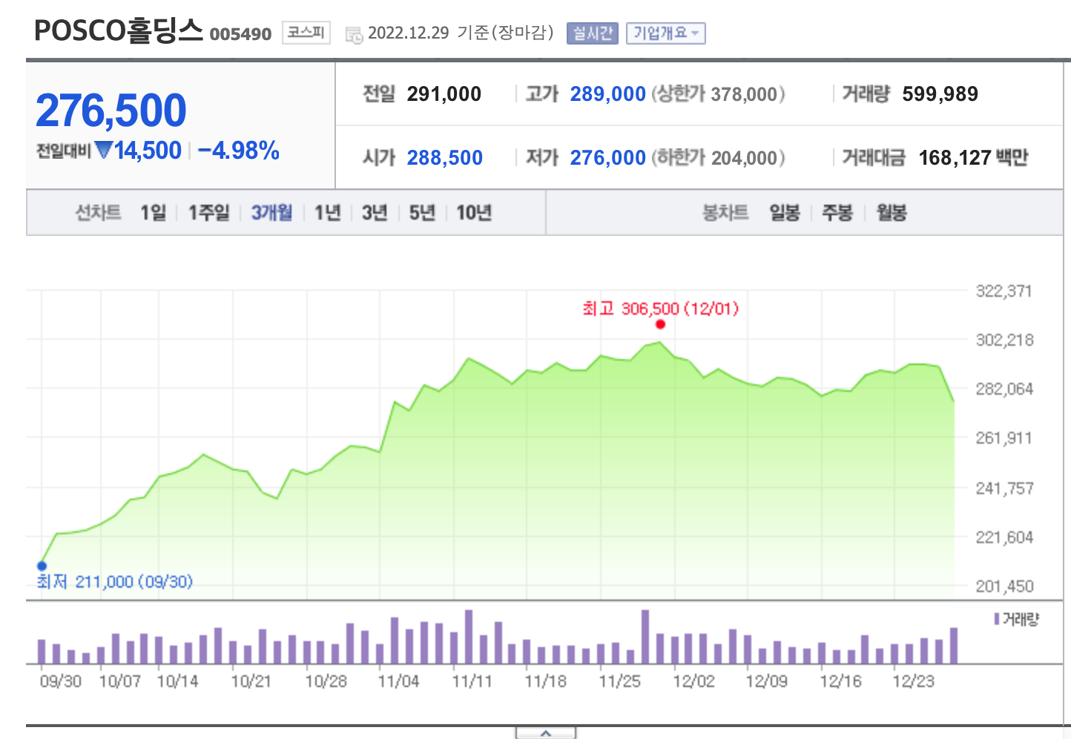Switch to the 일봉 candlestick chart
1071x739 pixels.
(785, 213)
